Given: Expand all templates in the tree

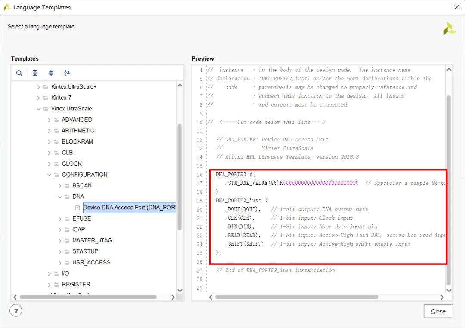Looking at the screenshot, I should [51, 73].
